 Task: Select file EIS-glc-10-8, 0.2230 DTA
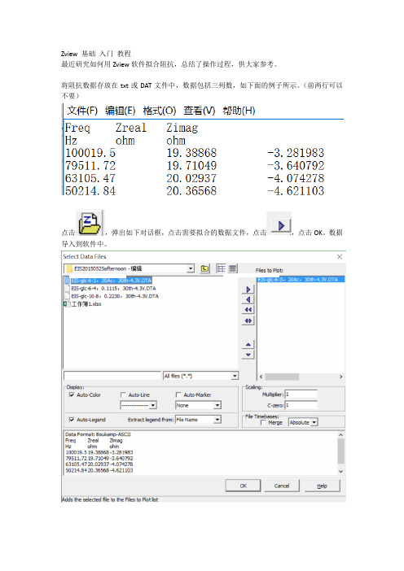pos(115,296)
